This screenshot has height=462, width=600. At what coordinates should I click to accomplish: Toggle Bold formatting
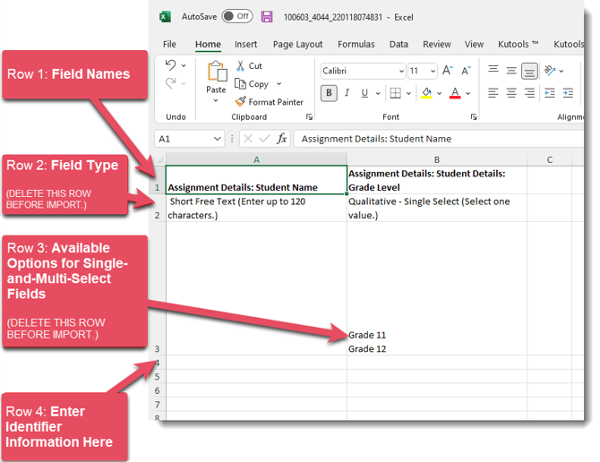pyautogui.click(x=330, y=93)
